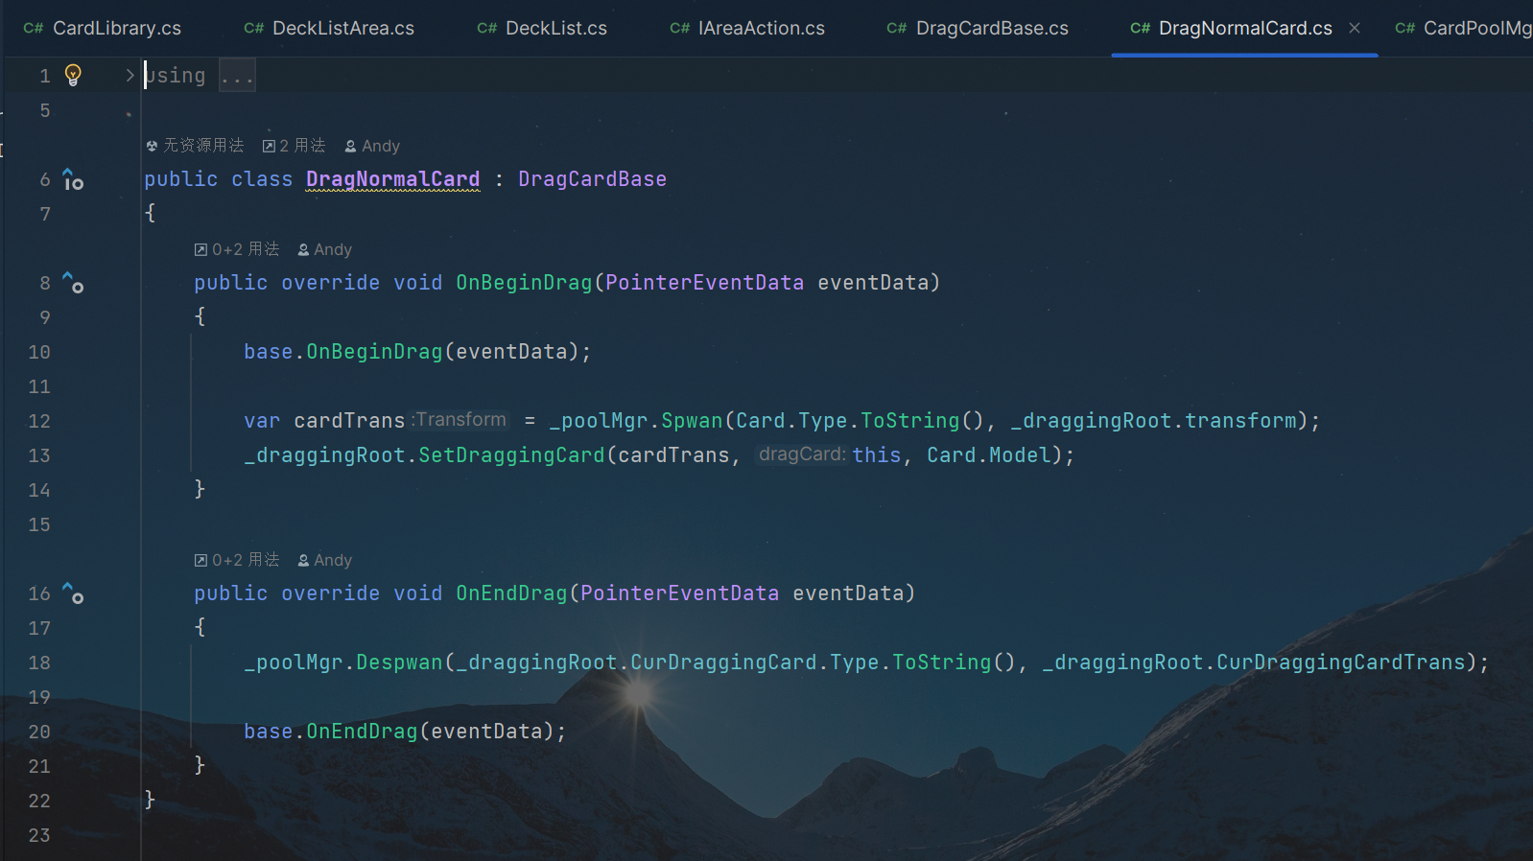Open '0+2 用法' usages above OnEndDrag
This screenshot has height=861, width=1533.
point(237,560)
